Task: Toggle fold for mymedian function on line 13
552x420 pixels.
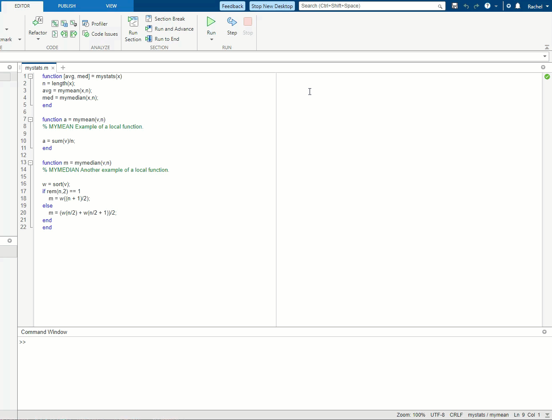Action: tap(31, 163)
